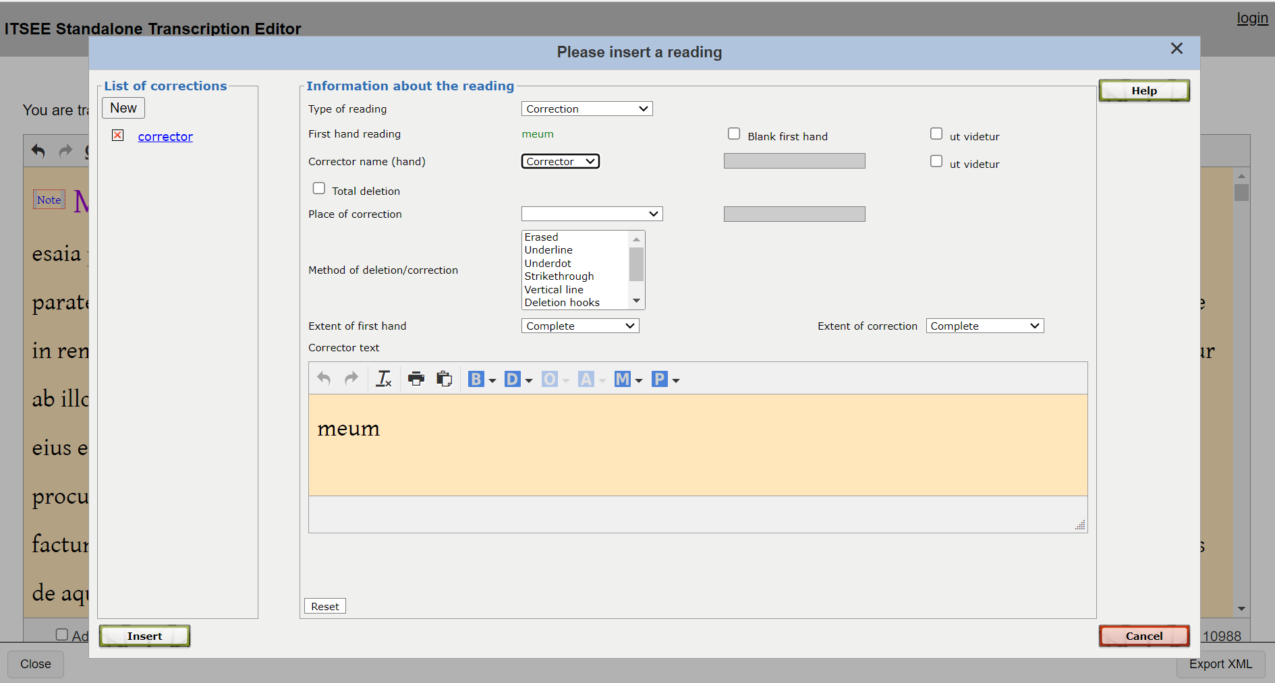Click main editor vertical scrollbar thumb

click(1241, 192)
